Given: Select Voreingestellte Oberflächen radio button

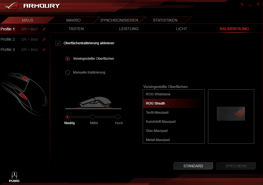Looking at the screenshot, I should click(67, 59).
